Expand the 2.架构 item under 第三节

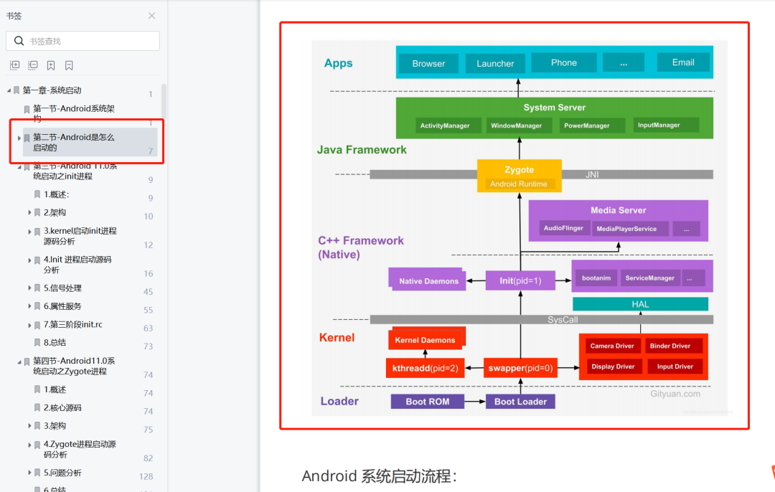[x=29, y=212]
